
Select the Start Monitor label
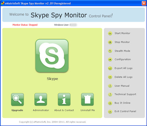pos(122,33)
